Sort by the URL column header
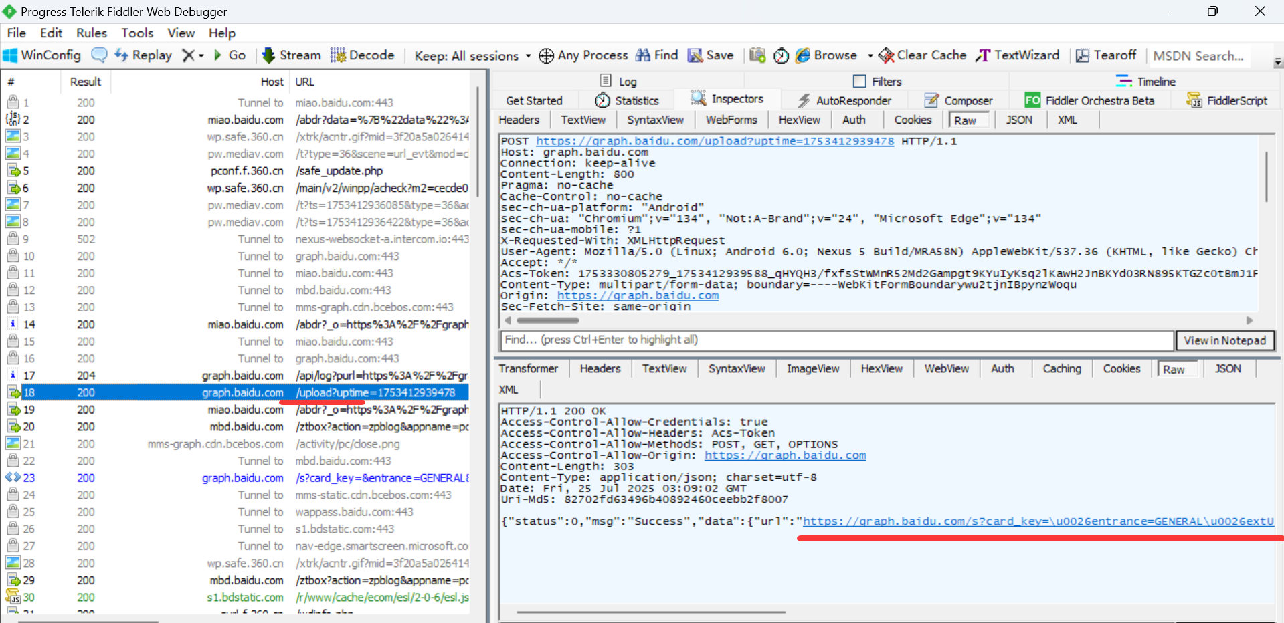 [380, 81]
